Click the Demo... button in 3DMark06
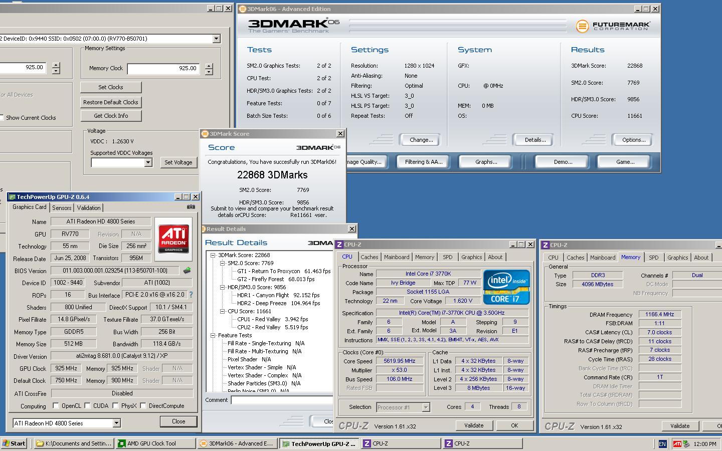The height and width of the screenshot is (451, 722). (563, 162)
